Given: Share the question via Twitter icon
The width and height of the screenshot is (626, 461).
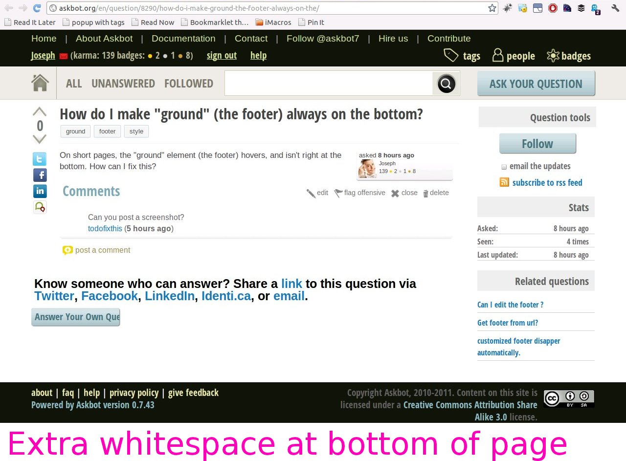Looking at the screenshot, I should point(40,159).
